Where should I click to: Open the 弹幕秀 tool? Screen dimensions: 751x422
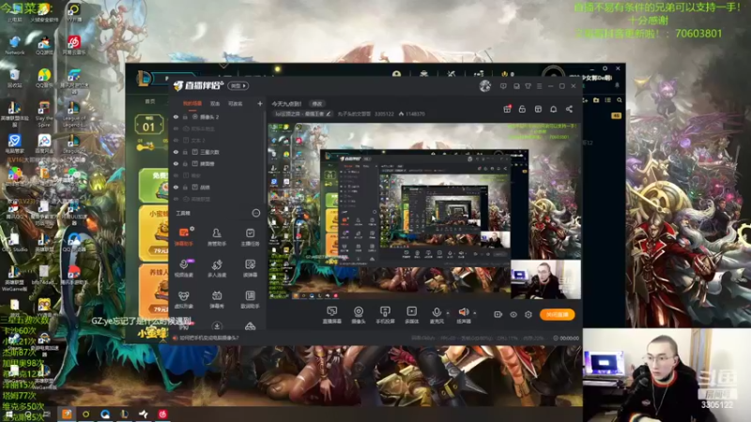click(217, 299)
